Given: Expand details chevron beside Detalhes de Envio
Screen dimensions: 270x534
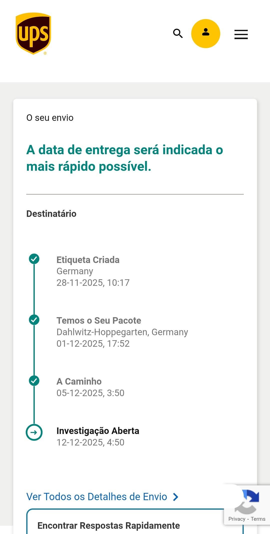Looking at the screenshot, I should coord(176,497).
